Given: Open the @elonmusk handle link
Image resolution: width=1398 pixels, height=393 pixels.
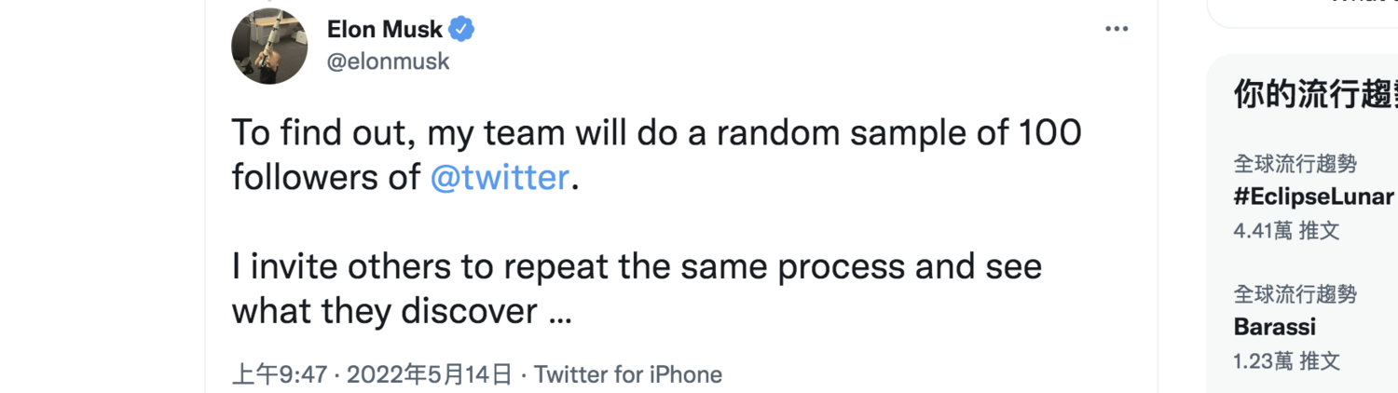Looking at the screenshot, I should point(389,62).
